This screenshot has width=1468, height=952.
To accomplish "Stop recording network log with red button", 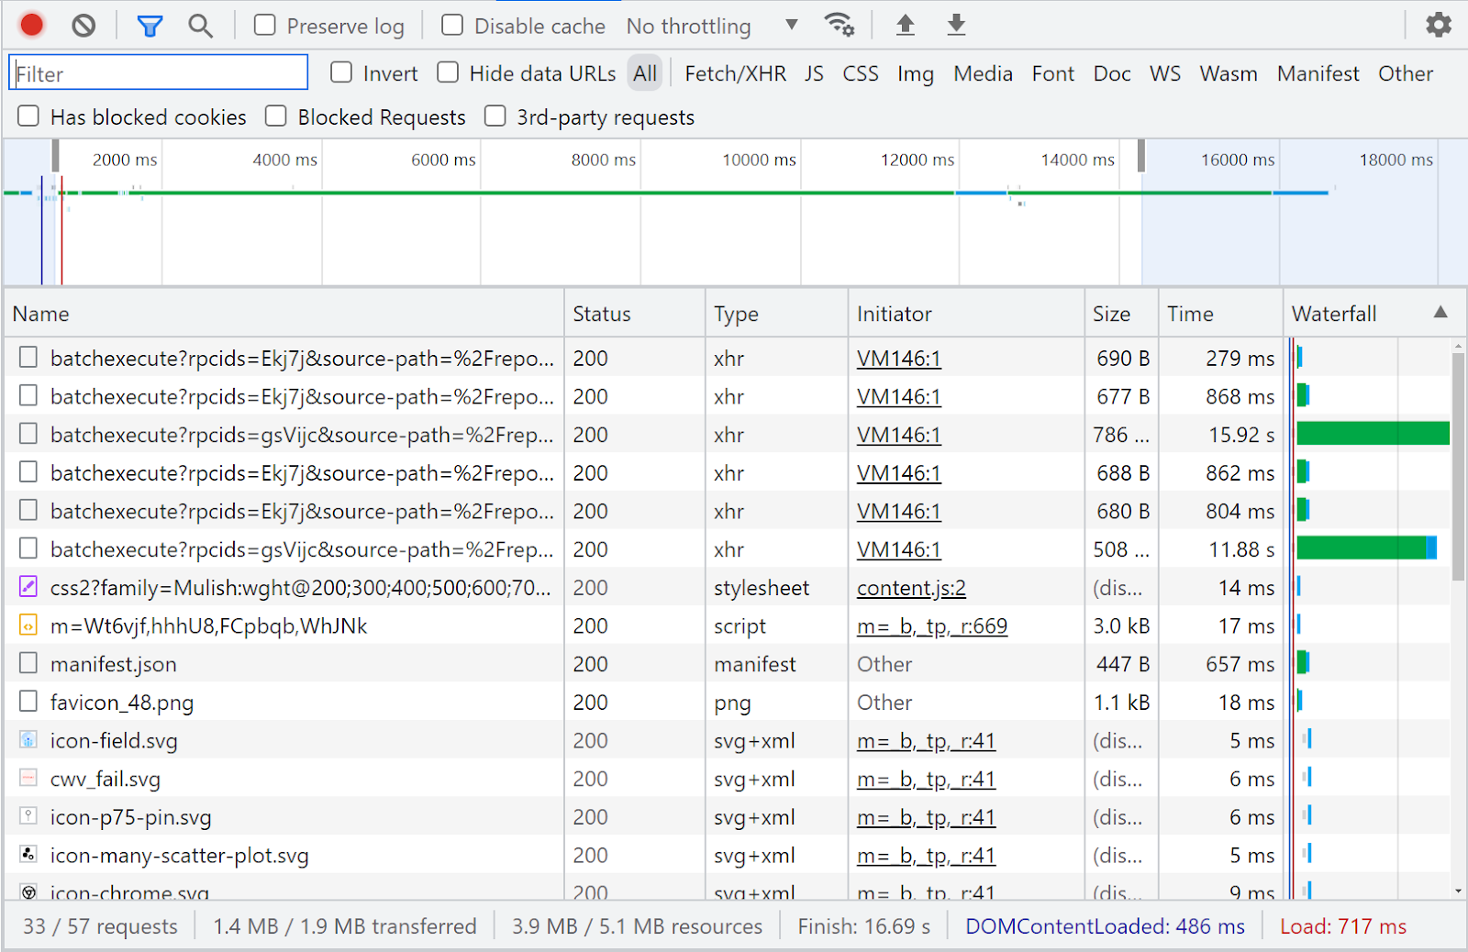I will tap(32, 25).
